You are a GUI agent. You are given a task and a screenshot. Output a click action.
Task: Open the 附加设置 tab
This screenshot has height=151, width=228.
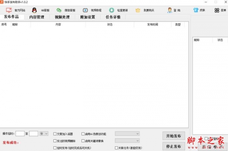88,17
